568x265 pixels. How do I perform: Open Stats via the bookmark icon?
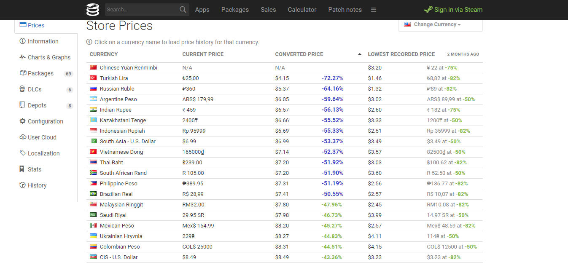coord(22,169)
